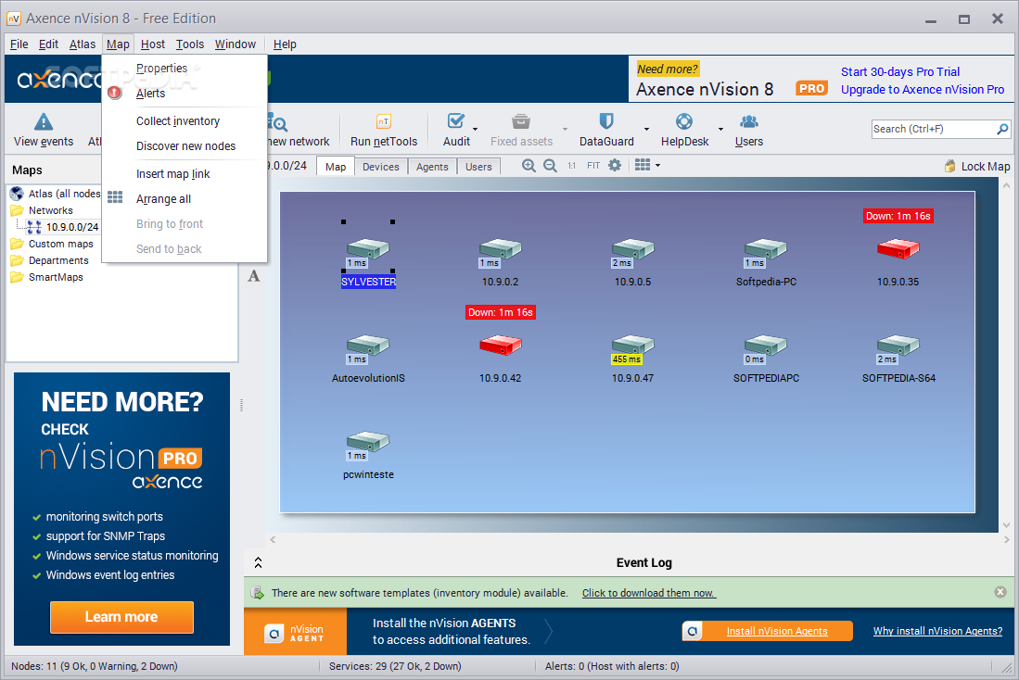This screenshot has height=680, width=1019.
Task: Select the 10.9.0.47 host icon
Action: [633, 346]
